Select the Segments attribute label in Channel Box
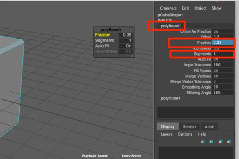This screenshot has width=239, height=159. (202, 54)
